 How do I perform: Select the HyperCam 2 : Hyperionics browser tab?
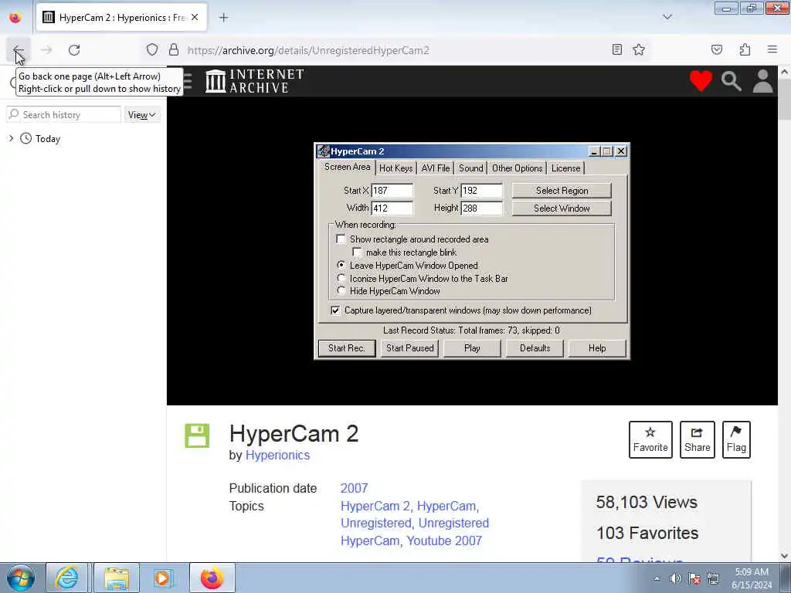point(121,18)
